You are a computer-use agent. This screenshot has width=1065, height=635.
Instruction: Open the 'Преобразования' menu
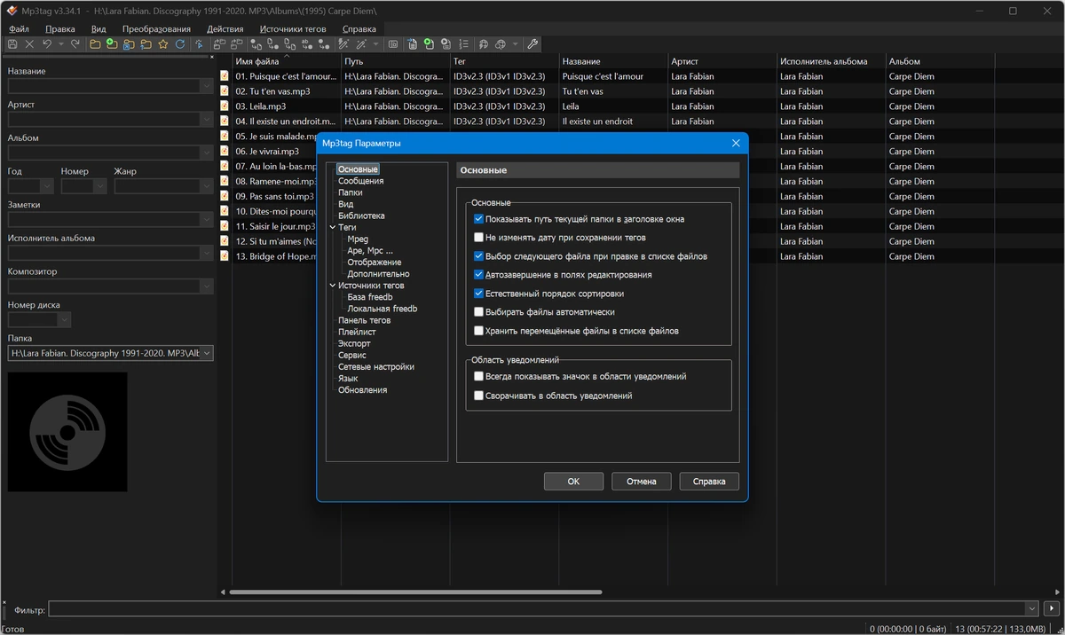pos(156,28)
